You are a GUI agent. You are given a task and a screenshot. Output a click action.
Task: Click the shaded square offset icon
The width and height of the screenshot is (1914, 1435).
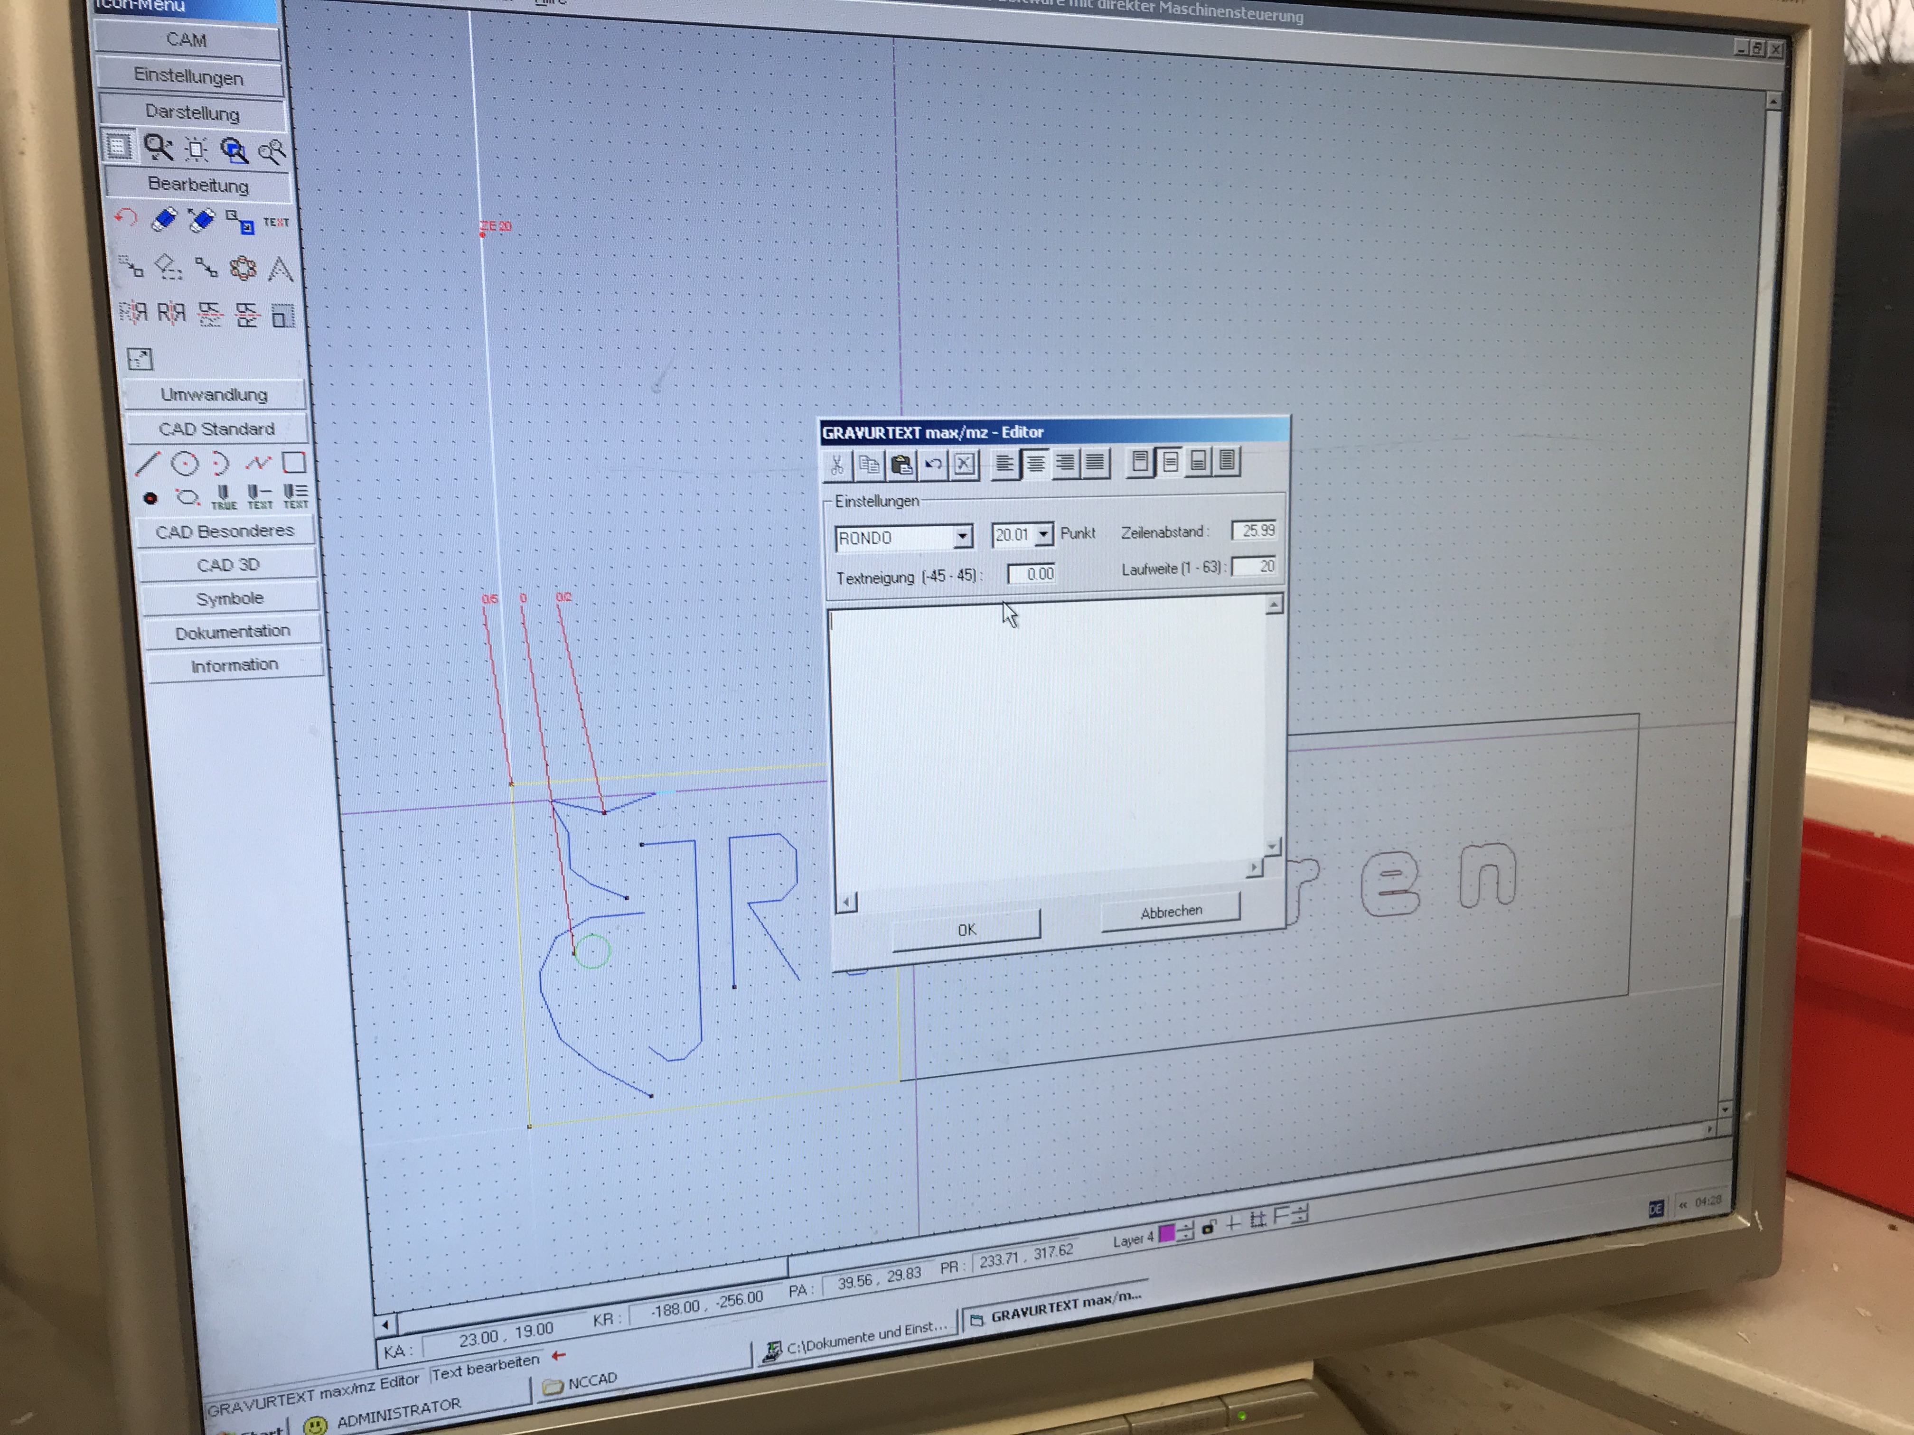click(283, 316)
